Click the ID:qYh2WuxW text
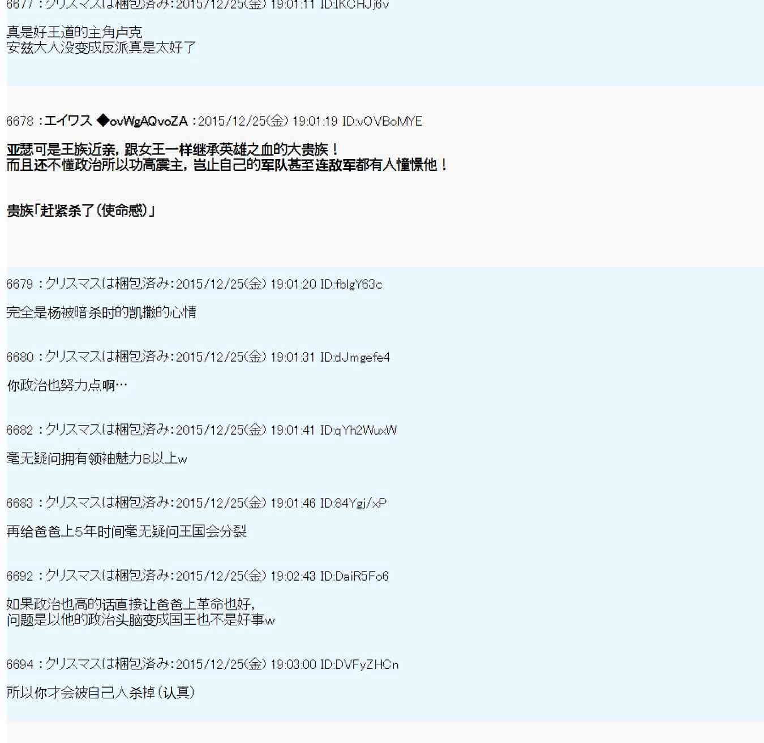This screenshot has width=764, height=743. (x=358, y=430)
